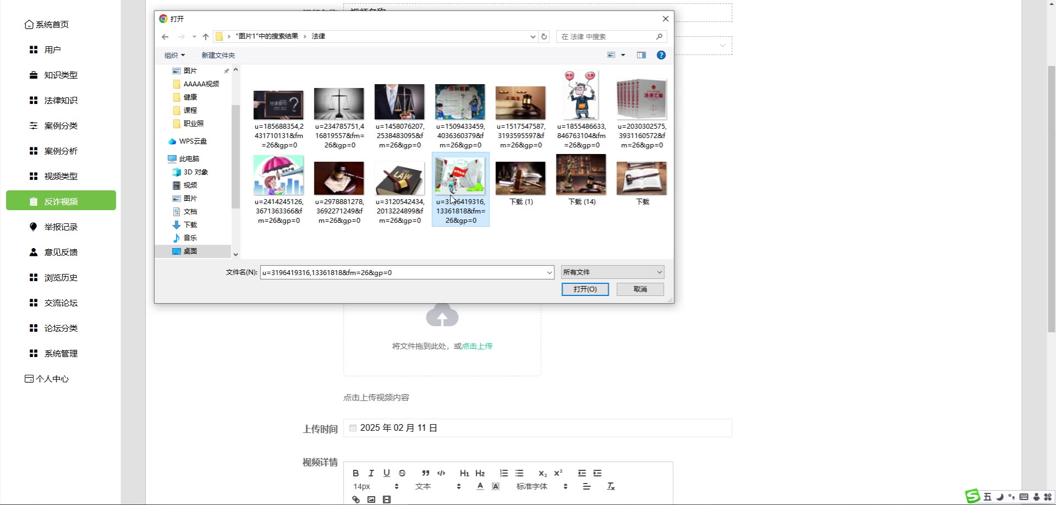This screenshot has height=505, width=1056.
Task: Pick the text color tool
Action: pos(480,486)
